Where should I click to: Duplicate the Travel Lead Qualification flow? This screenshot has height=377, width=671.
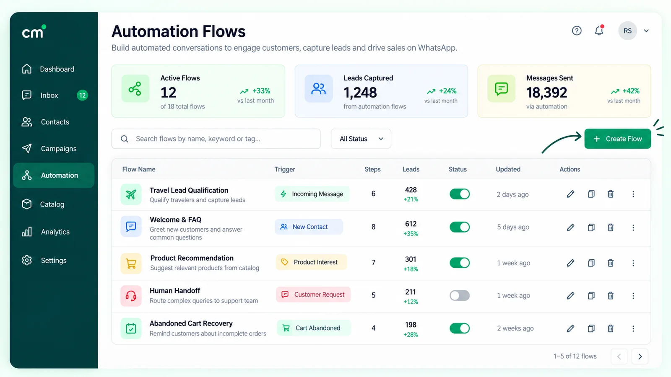point(591,194)
